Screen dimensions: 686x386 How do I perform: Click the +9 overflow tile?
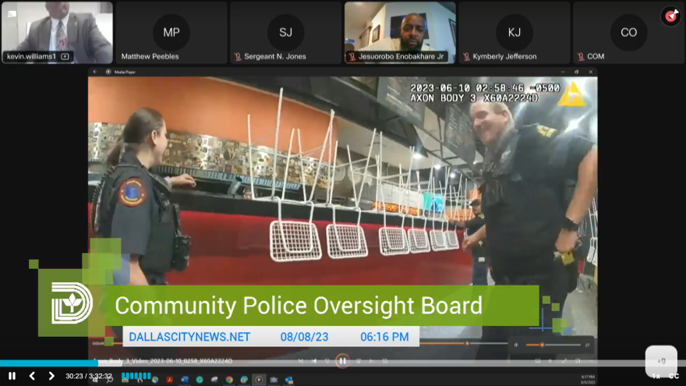(x=661, y=361)
